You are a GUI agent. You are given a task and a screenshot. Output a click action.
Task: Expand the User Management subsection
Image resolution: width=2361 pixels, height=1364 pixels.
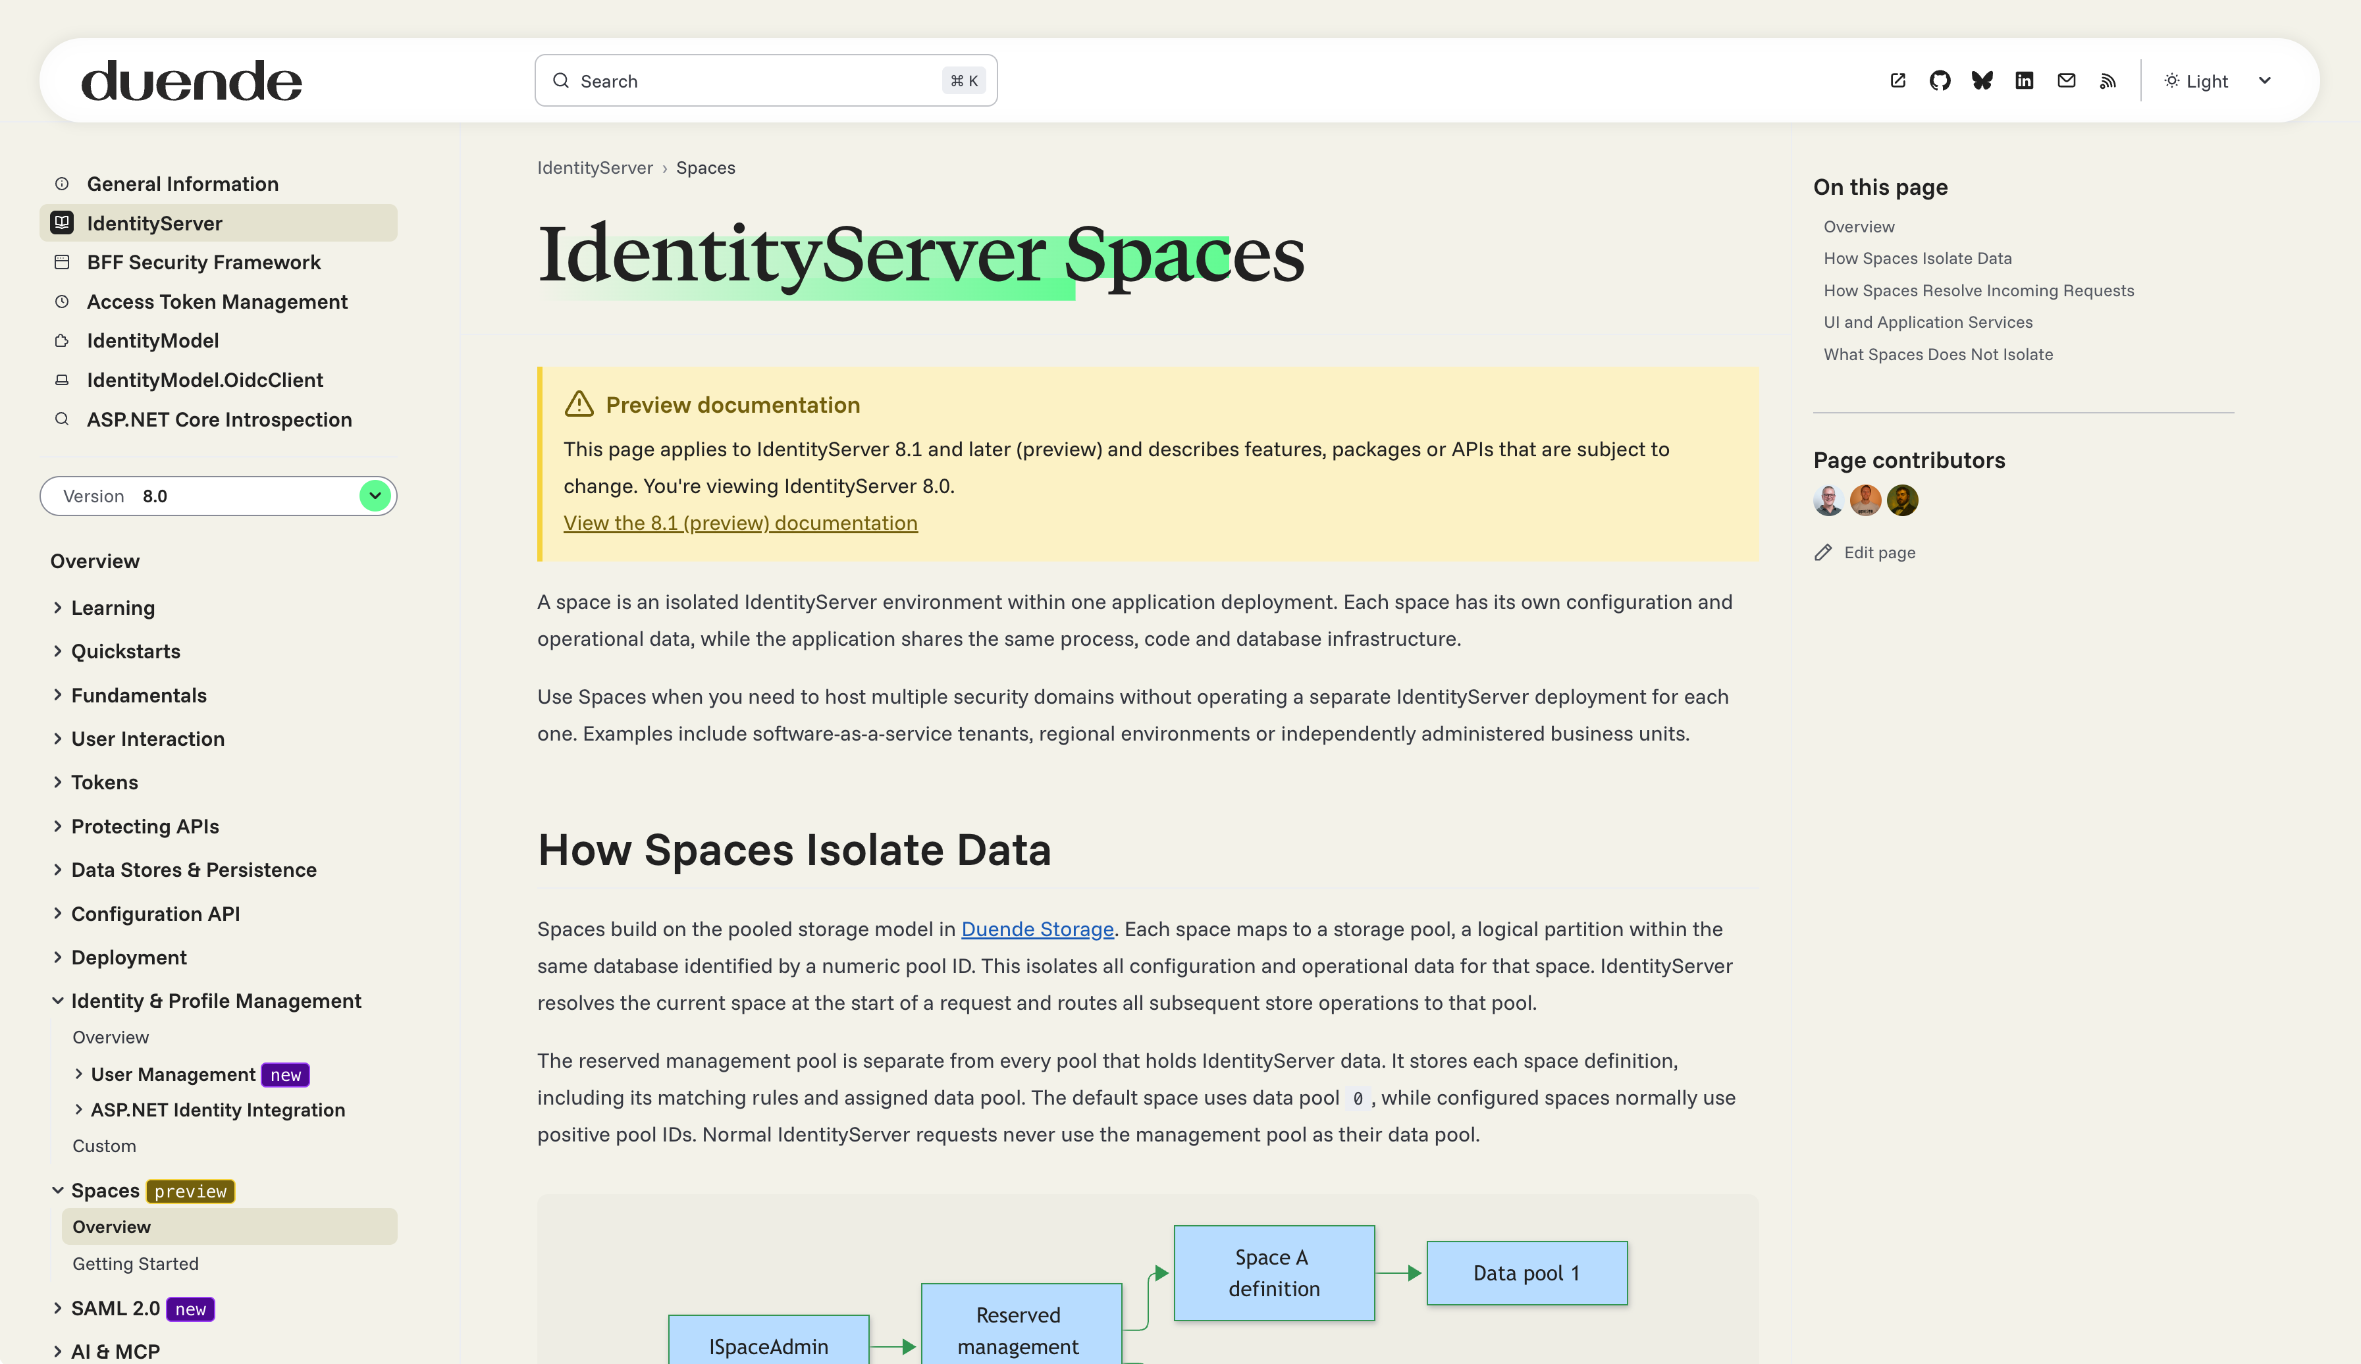pyautogui.click(x=79, y=1074)
